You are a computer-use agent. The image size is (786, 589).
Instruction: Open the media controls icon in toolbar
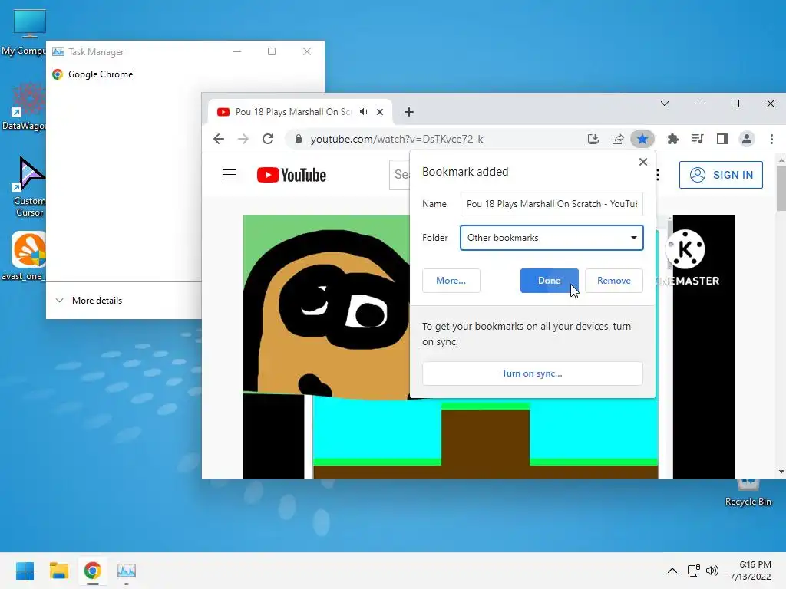click(x=697, y=139)
